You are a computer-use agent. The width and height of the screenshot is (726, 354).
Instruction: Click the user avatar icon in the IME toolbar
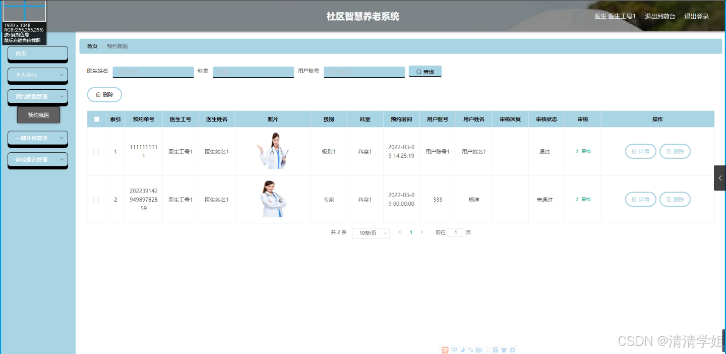[488, 350]
